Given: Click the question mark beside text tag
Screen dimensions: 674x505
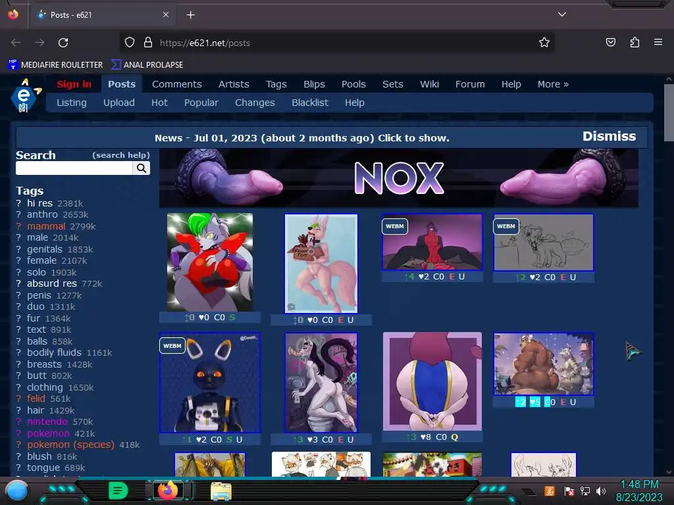Looking at the screenshot, I should click(18, 329).
